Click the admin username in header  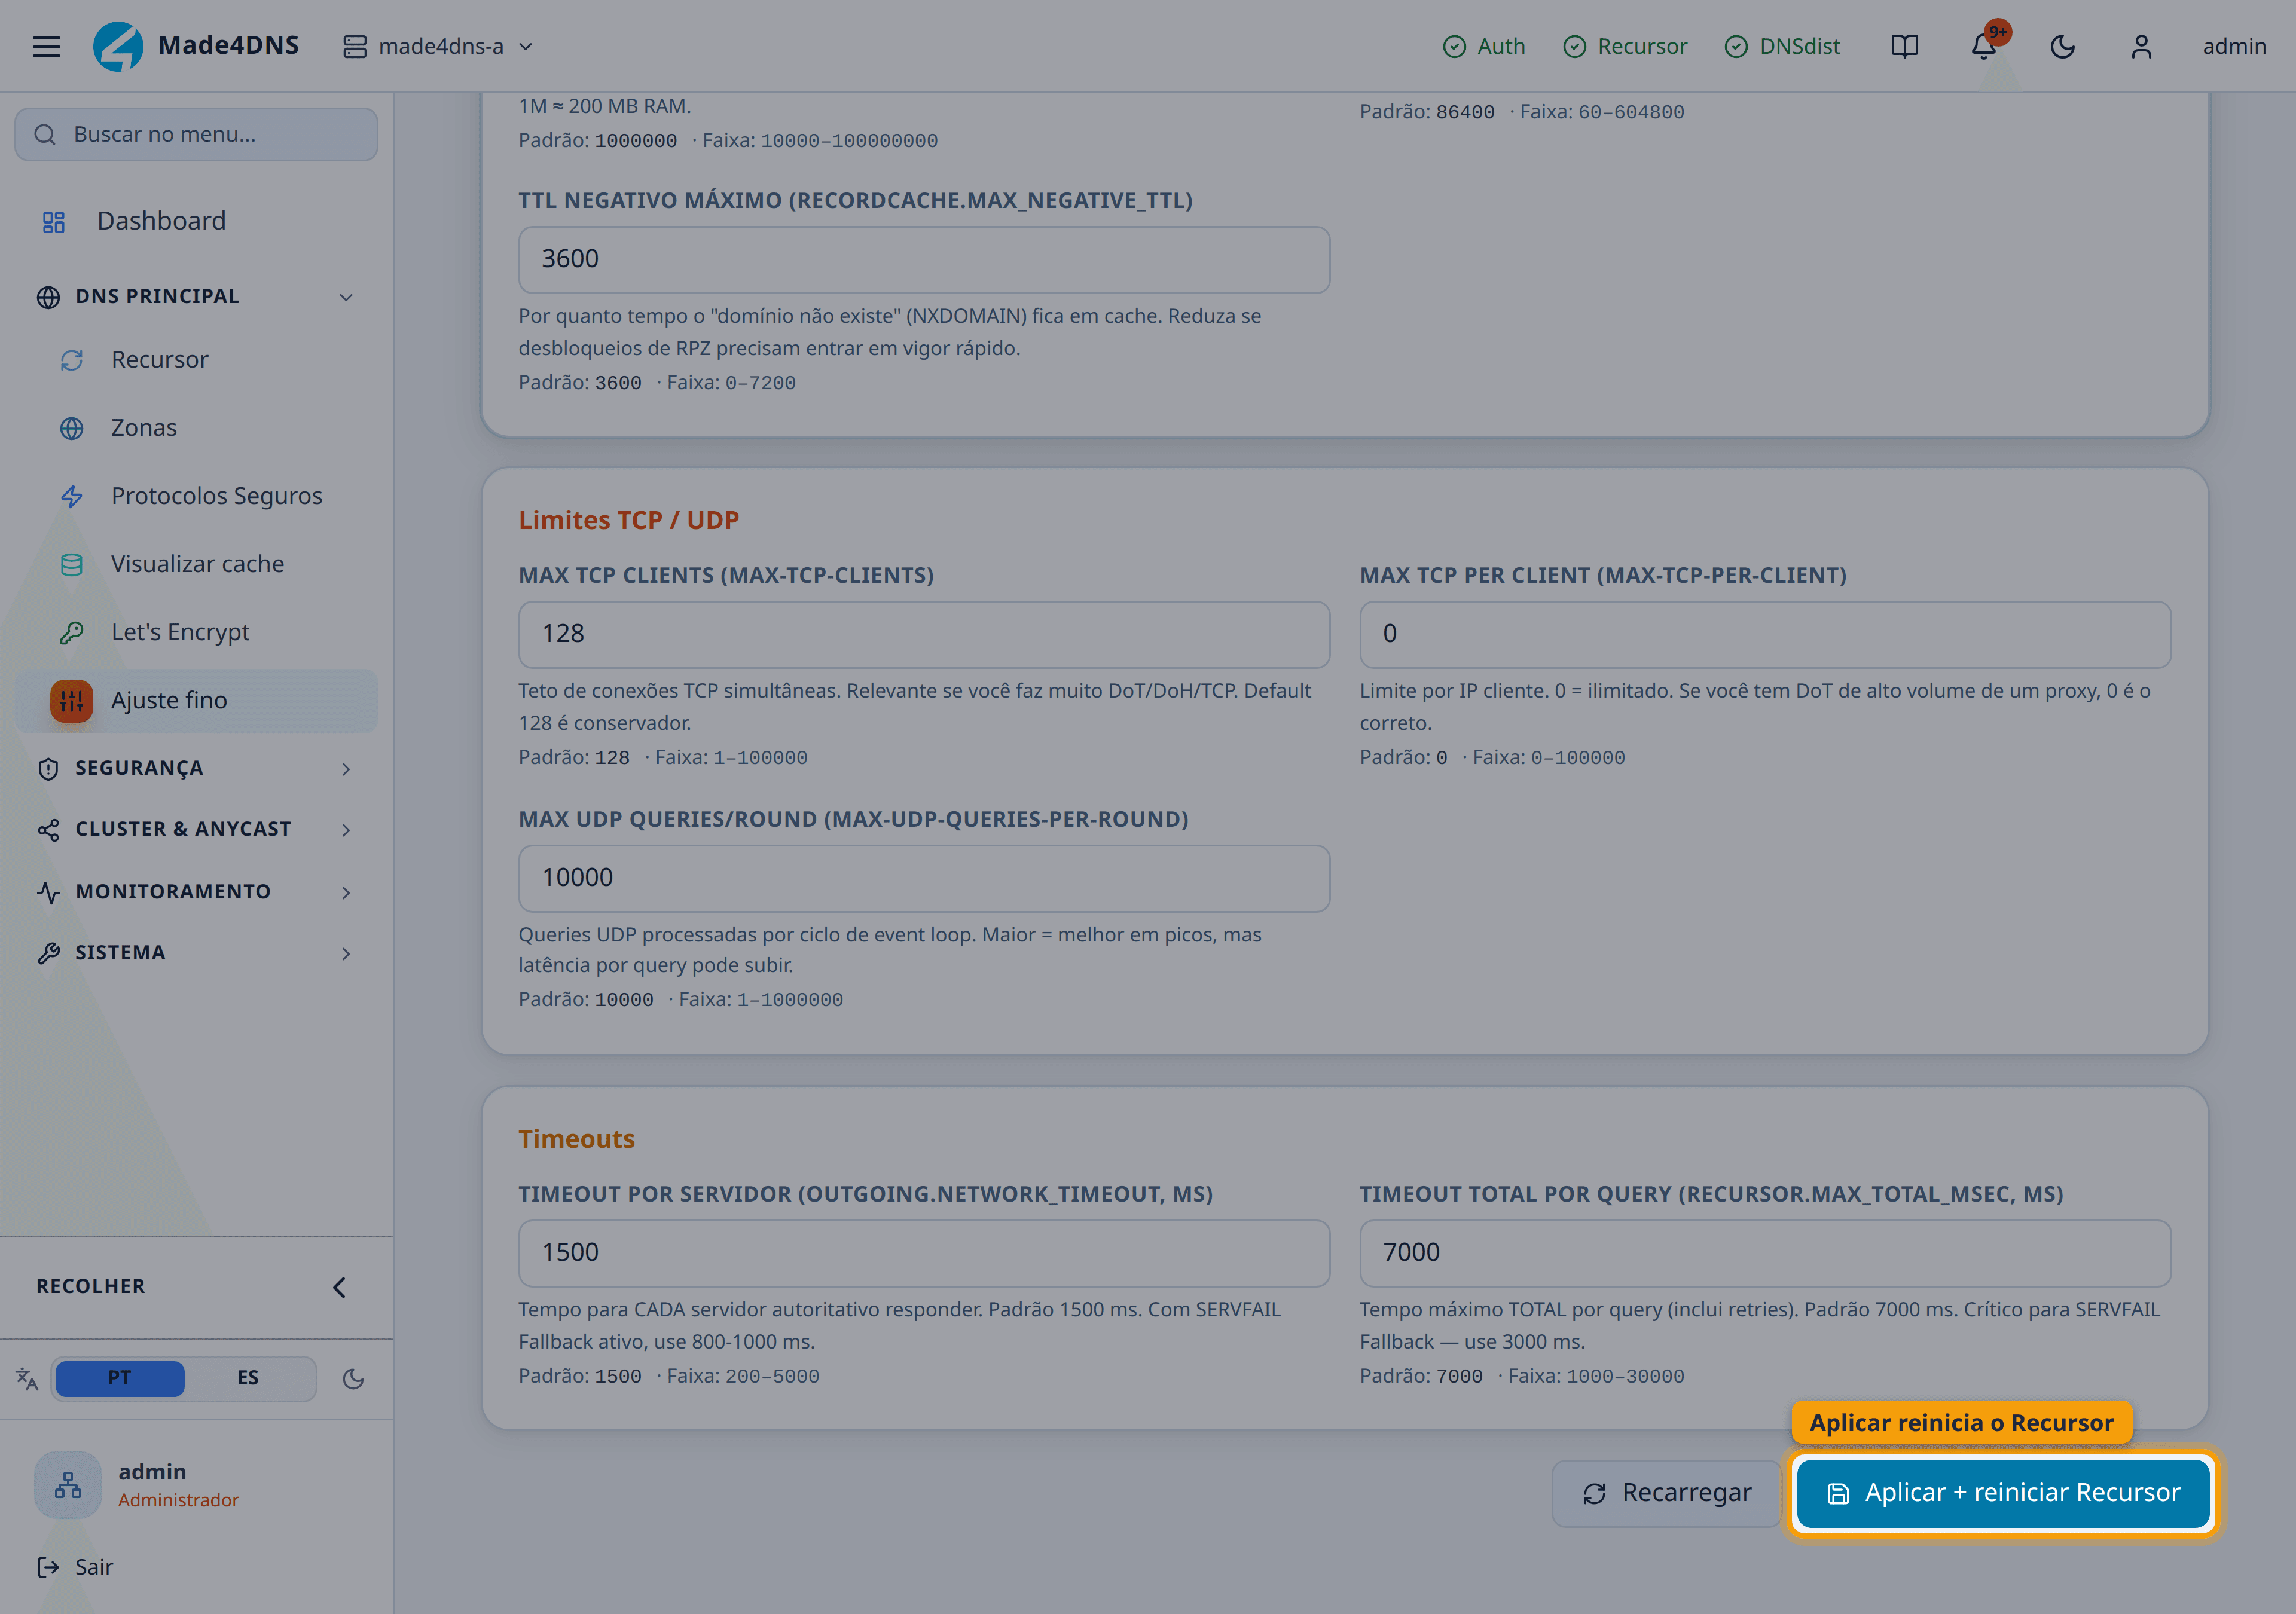pos(2234,46)
